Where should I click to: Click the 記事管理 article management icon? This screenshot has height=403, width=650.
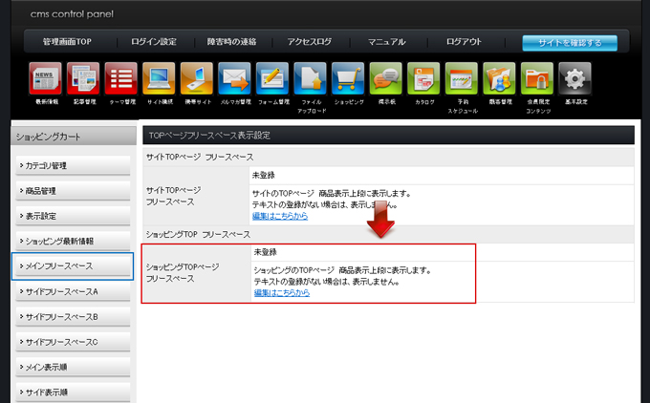83,79
